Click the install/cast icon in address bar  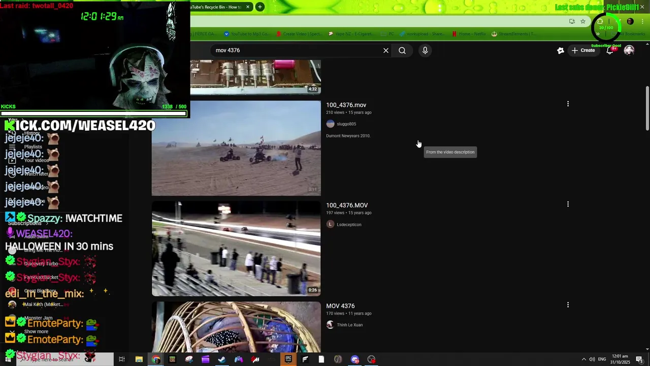click(572, 21)
